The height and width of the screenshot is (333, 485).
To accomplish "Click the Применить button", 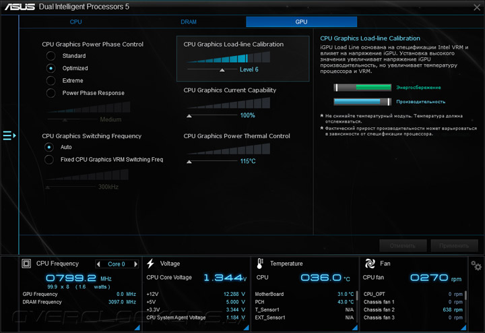I will [x=454, y=246].
